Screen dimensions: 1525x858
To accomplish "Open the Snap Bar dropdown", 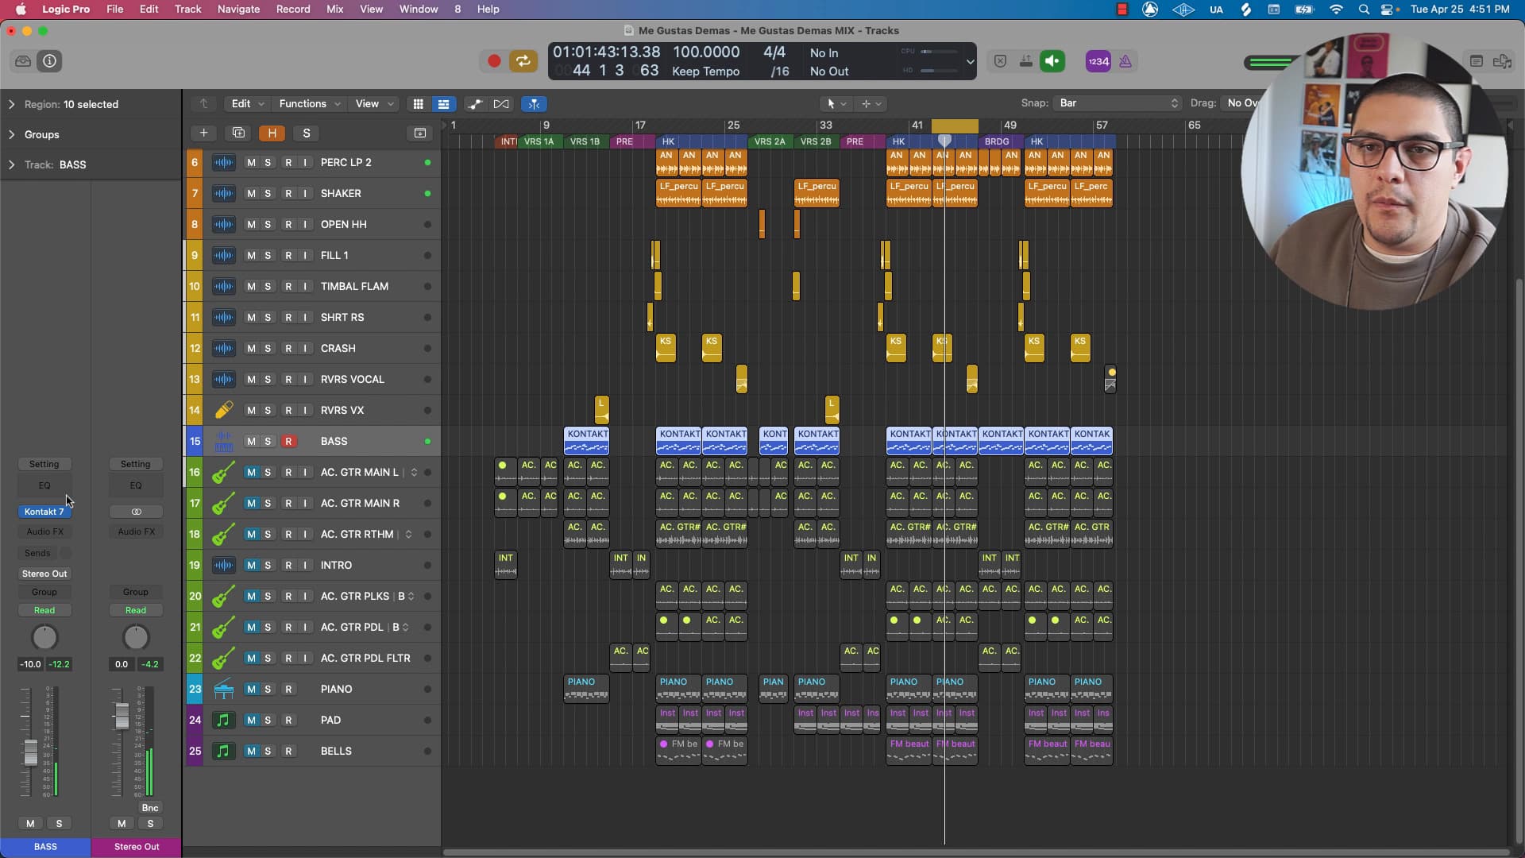I will pos(1118,103).
